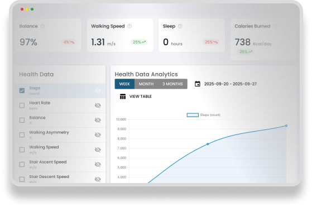This screenshot has width=312, height=207.
Task: Click the 0 hours Sleep value
Action: pyautogui.click(x=172, y=42)
